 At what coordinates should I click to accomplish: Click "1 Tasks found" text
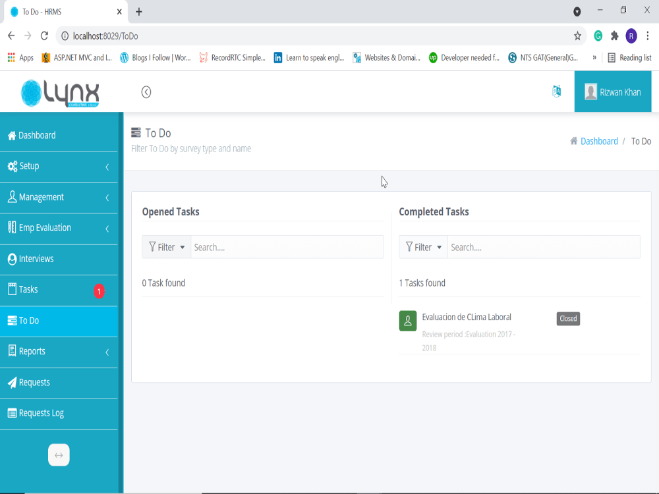[x=422, y=283]
